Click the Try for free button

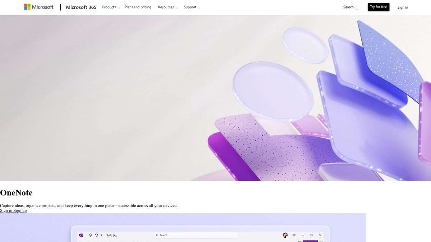point(378,6)
